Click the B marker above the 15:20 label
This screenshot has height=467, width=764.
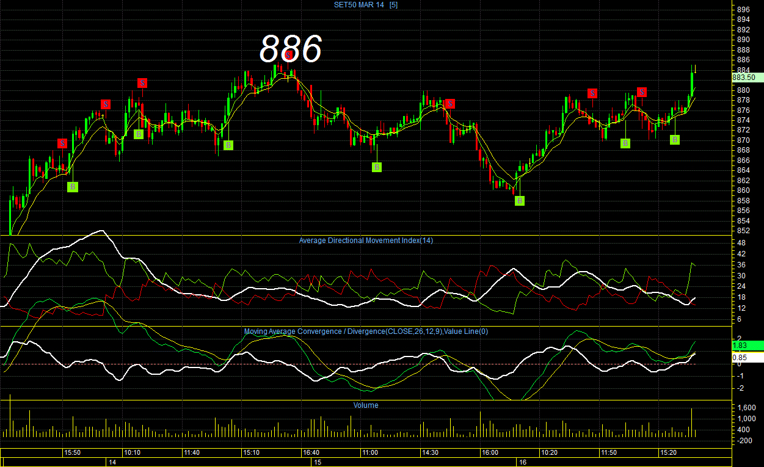[675, 140]
